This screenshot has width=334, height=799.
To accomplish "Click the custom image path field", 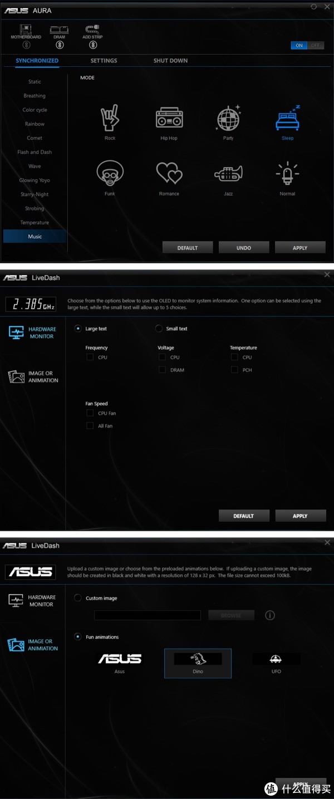I will click(x=148, y=615).
